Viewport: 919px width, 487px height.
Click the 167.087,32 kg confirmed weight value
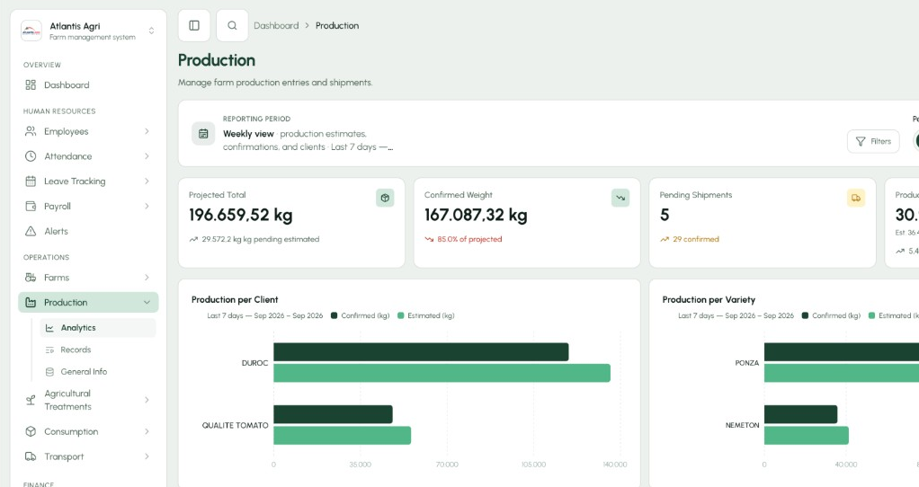(476, 215)
